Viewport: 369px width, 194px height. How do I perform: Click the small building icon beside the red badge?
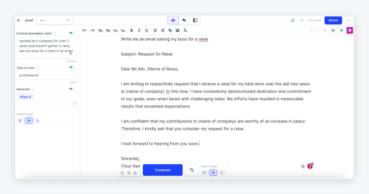click(x=303, y=166)
